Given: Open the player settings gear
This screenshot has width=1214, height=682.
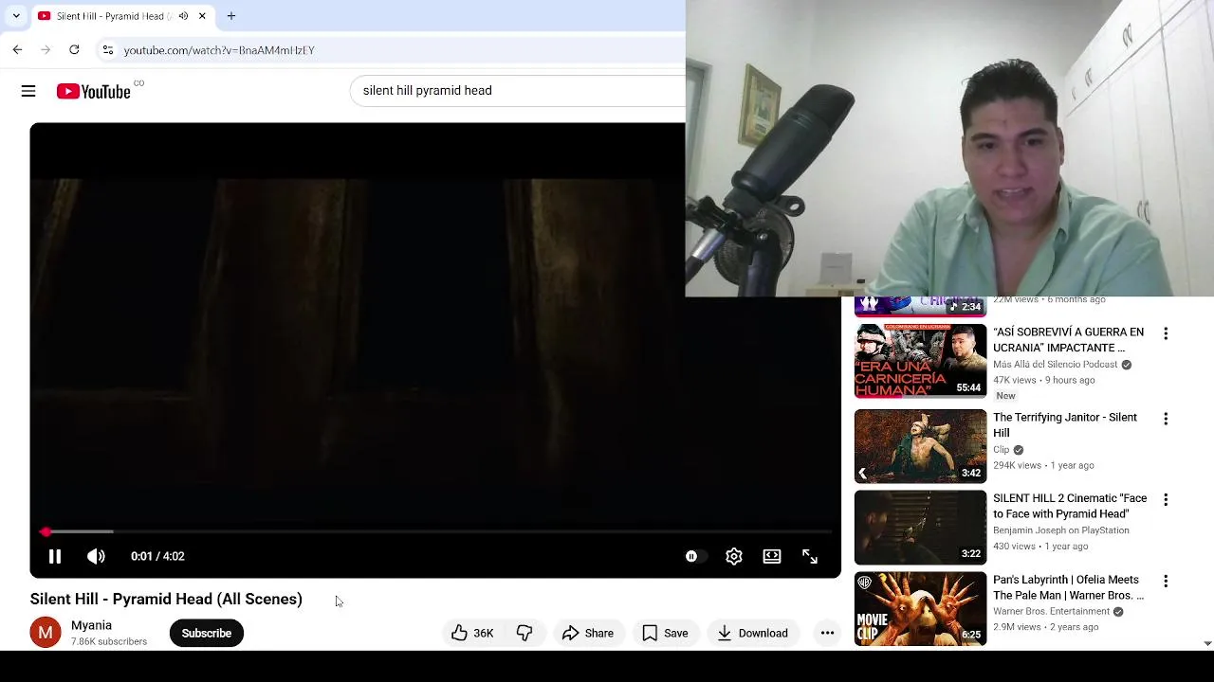Looking at the screenshot, I should point(734,556).
